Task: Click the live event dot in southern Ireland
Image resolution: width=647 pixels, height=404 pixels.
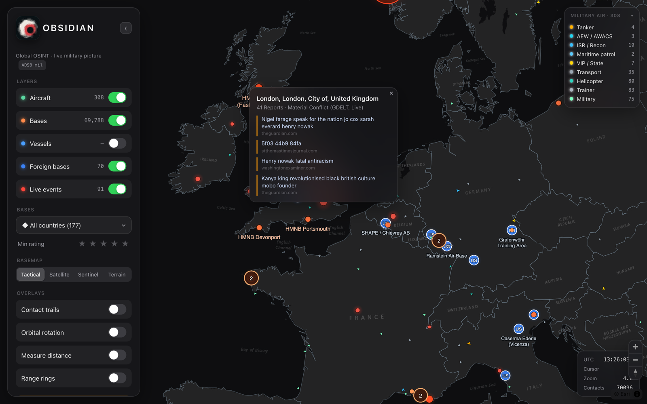Action: [x=198, y=179]
